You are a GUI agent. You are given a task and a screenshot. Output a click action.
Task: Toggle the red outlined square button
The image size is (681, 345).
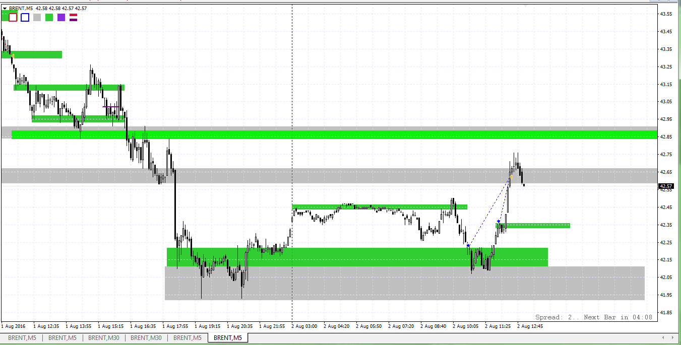[13, 18]
